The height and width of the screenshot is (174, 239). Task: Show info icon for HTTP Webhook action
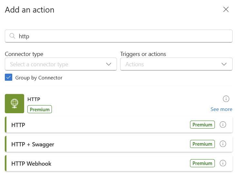coord(223,163)
